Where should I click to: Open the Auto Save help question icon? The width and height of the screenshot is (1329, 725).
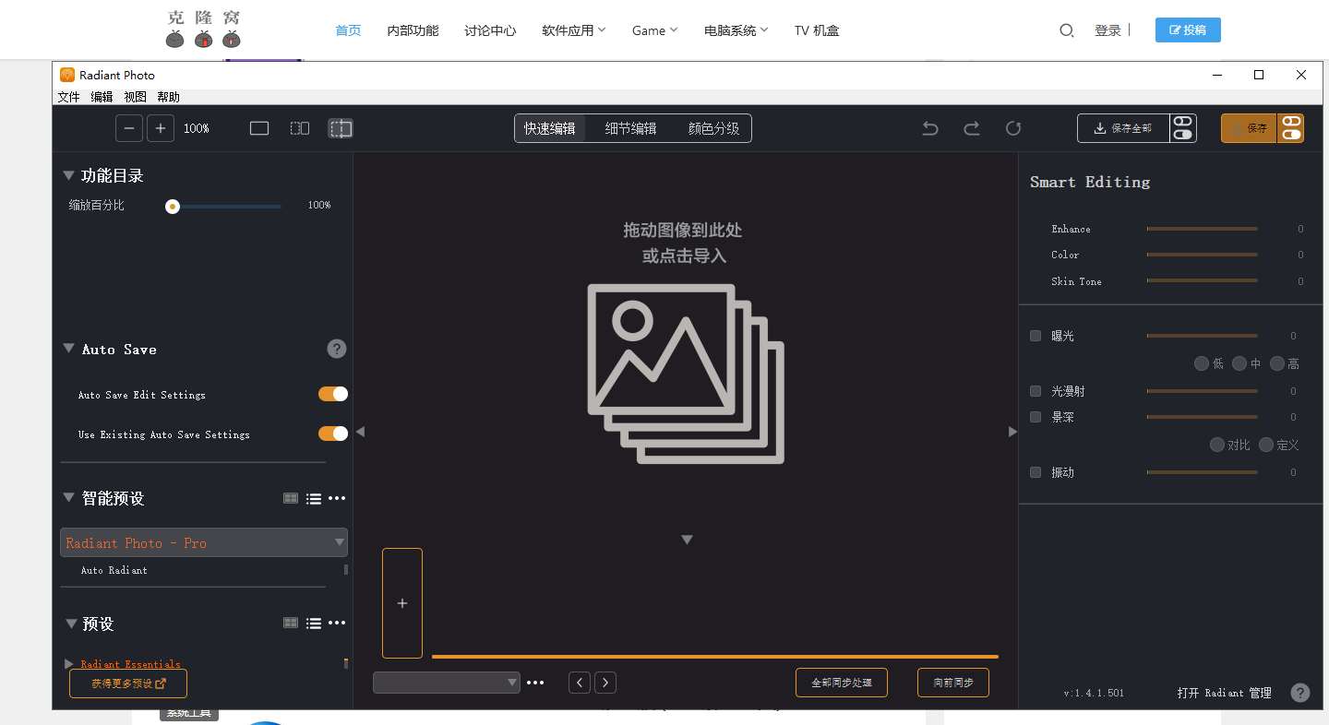pyautogui.click(x=337, y=349)
